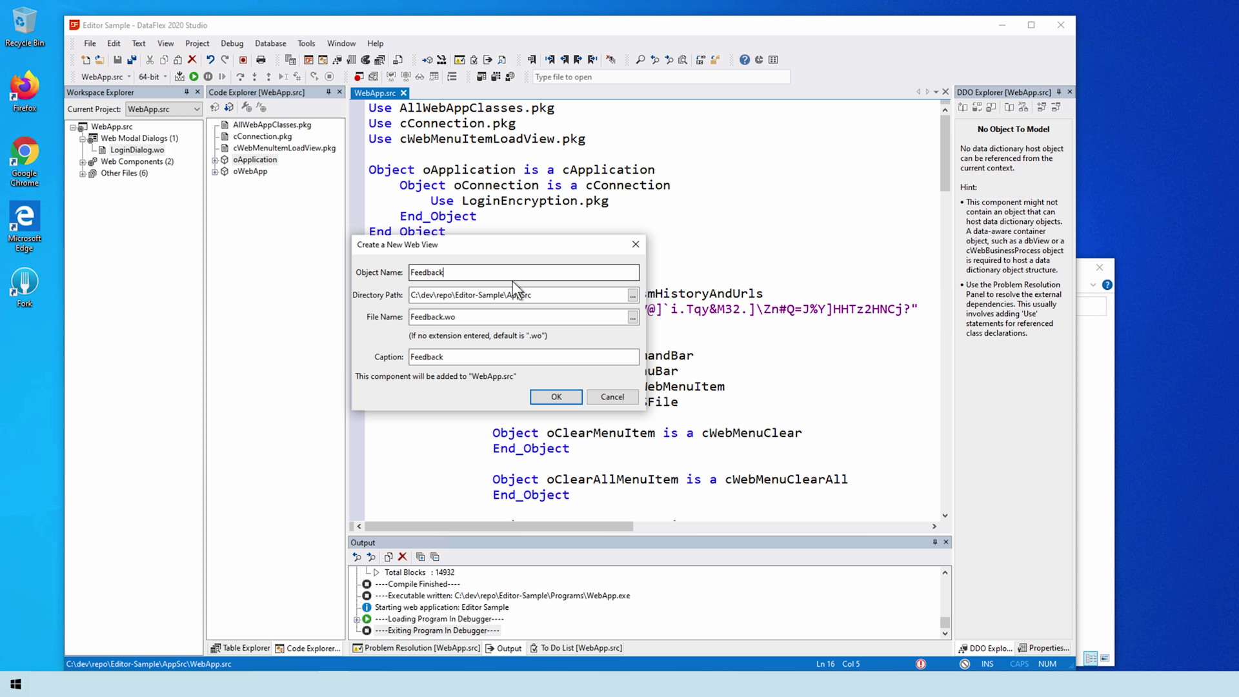The image size is (1239, 697).
Task: Clear output with red X icon
Action: coord(402,557)
